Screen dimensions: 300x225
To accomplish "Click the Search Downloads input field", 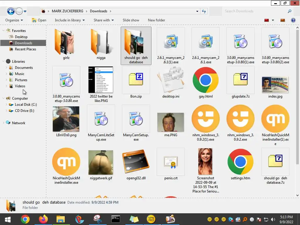I will (255, 11).
